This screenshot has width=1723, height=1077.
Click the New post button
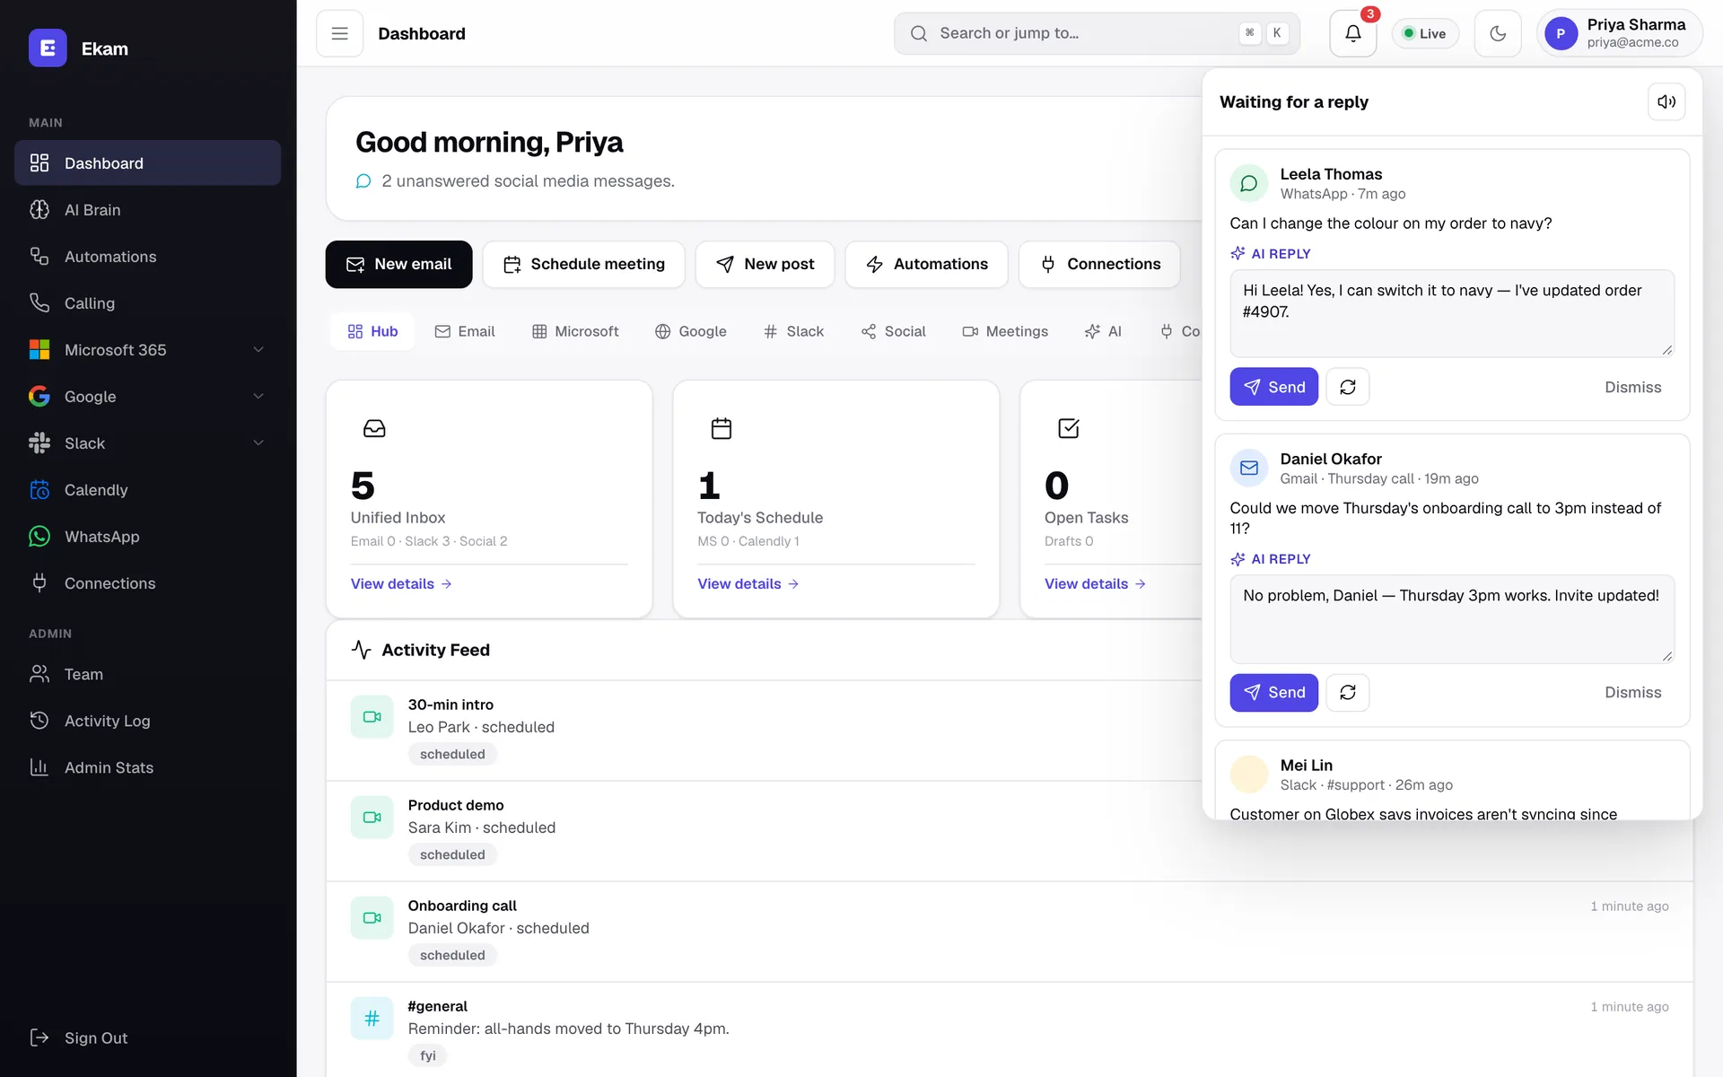tap(765, 264)
